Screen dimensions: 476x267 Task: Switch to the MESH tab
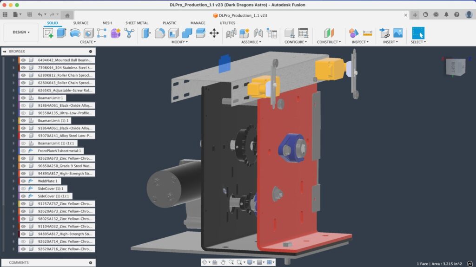pyautogui.click(x=107, y=23)
